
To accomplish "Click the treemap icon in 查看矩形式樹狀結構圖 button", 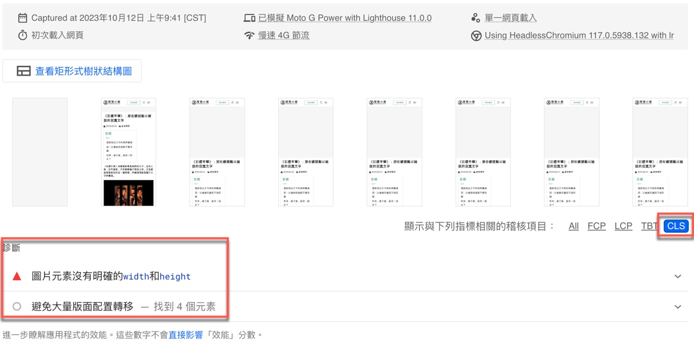I will coord(24,71).
